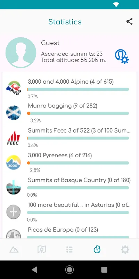This screenshot has width=139, height=279.
Task: Tap the 3000 Pyrenees badge icon
Action: [14, 162]
